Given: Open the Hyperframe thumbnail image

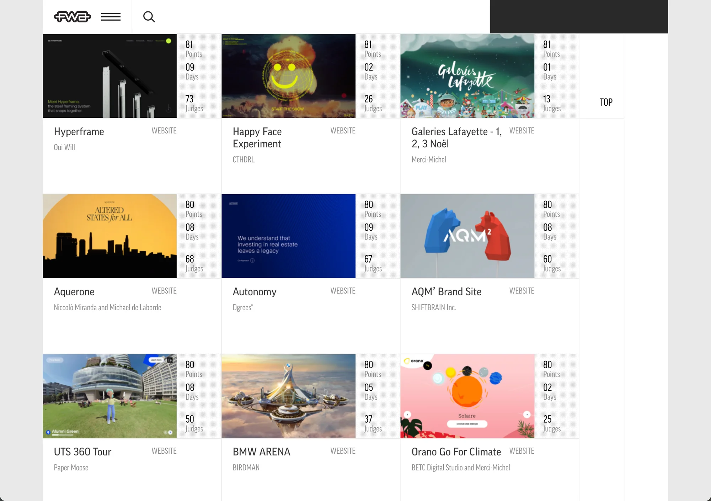Looking at the screenshot, I should (x=109, y=76).
